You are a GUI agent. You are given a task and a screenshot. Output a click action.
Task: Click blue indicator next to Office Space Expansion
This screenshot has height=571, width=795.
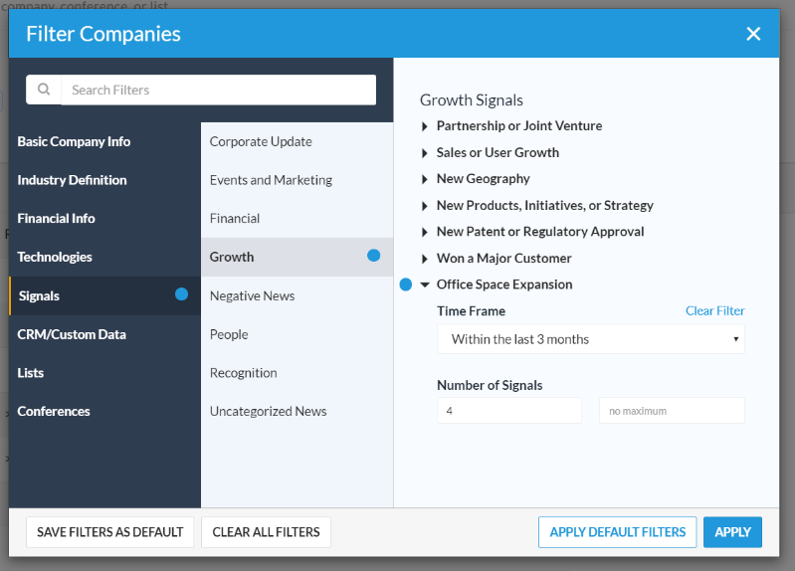(x=406, y=285)
